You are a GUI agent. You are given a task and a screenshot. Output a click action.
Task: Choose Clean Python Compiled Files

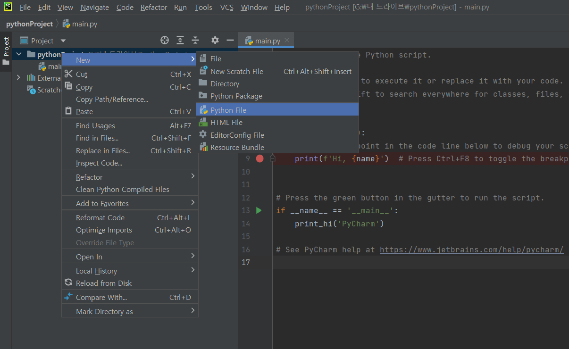130,189
